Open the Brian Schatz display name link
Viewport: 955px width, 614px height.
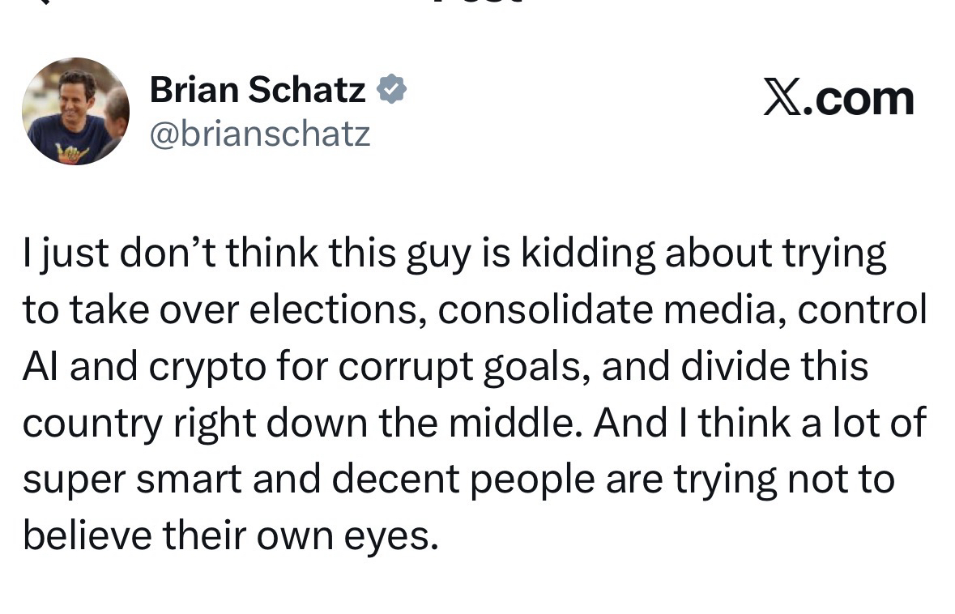pos(258,89)
